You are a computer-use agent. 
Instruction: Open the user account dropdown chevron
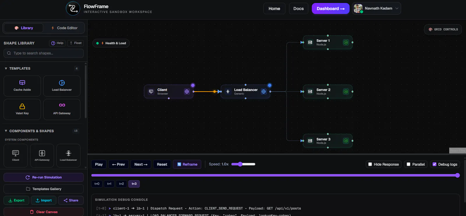click(397, 8)
